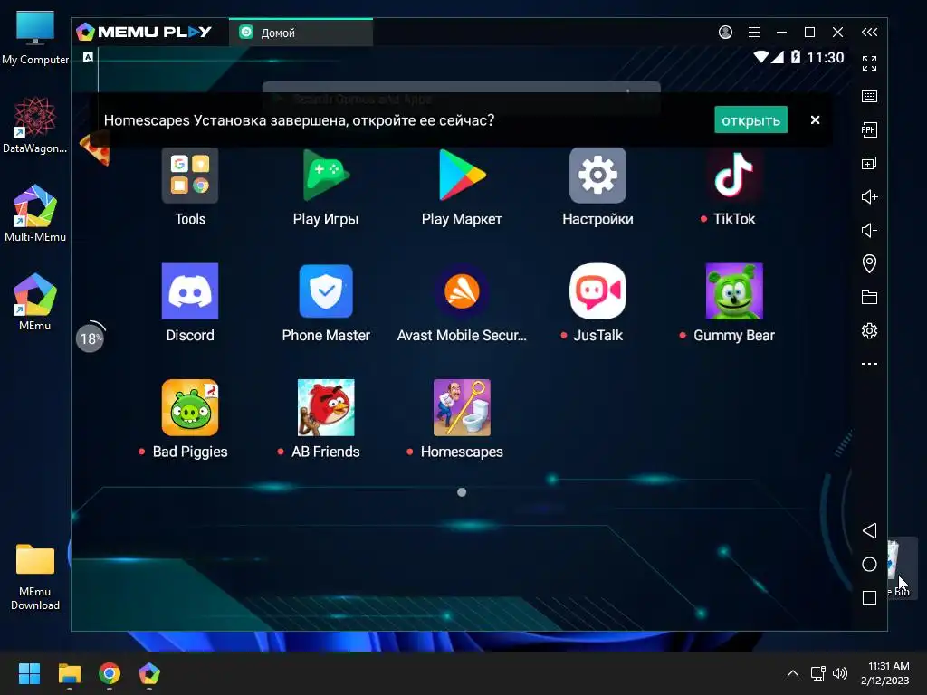This screenshot has height=695, width=927.
Task: Open Chrome from the taskbar
Action: click(x=110, y=673)
